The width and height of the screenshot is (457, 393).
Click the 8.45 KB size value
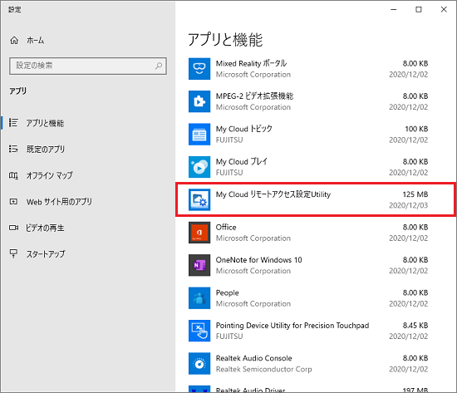[x=415, y=326]
